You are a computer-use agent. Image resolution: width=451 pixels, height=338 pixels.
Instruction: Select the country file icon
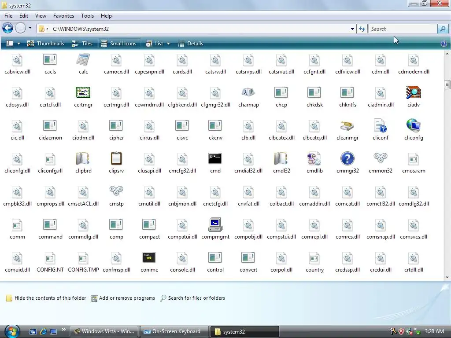tap(314, 258)
